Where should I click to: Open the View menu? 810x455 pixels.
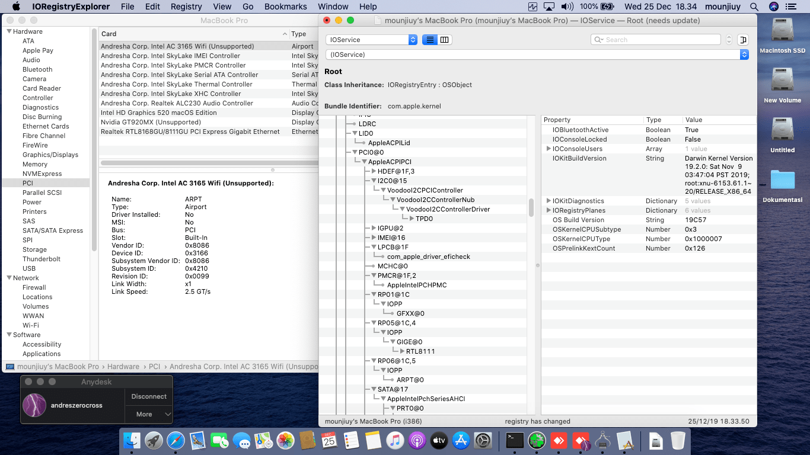tap(222, 7)
